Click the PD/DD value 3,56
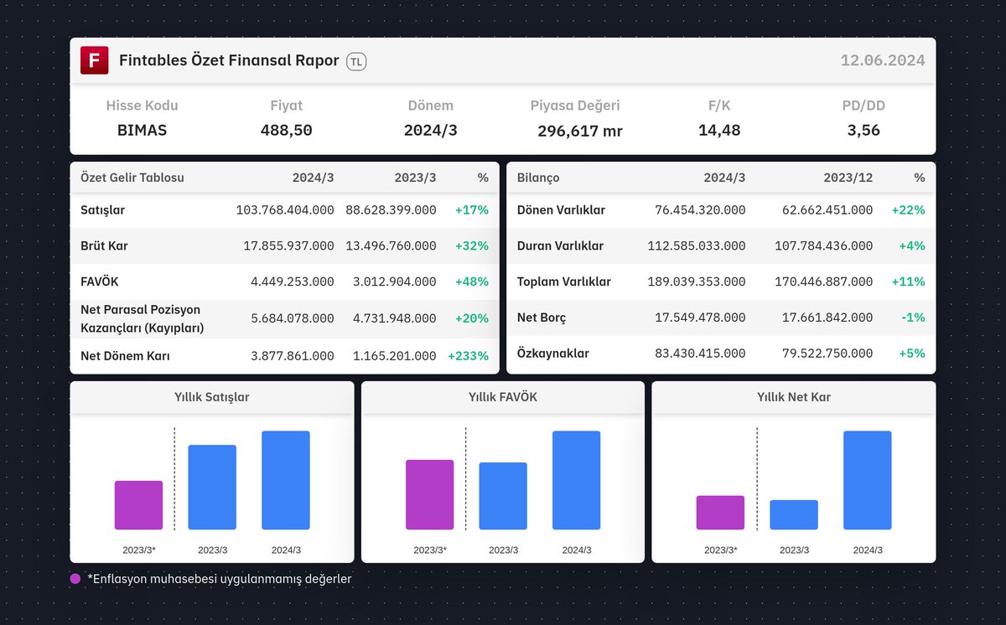1006x625 pixels. pyautogui.click(x=863, y=131)
